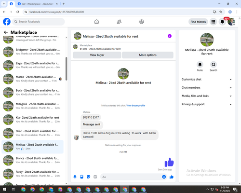Screen dimensions: 241x193
Task: Open the Windows Start menu
Action: pos(4,189)
